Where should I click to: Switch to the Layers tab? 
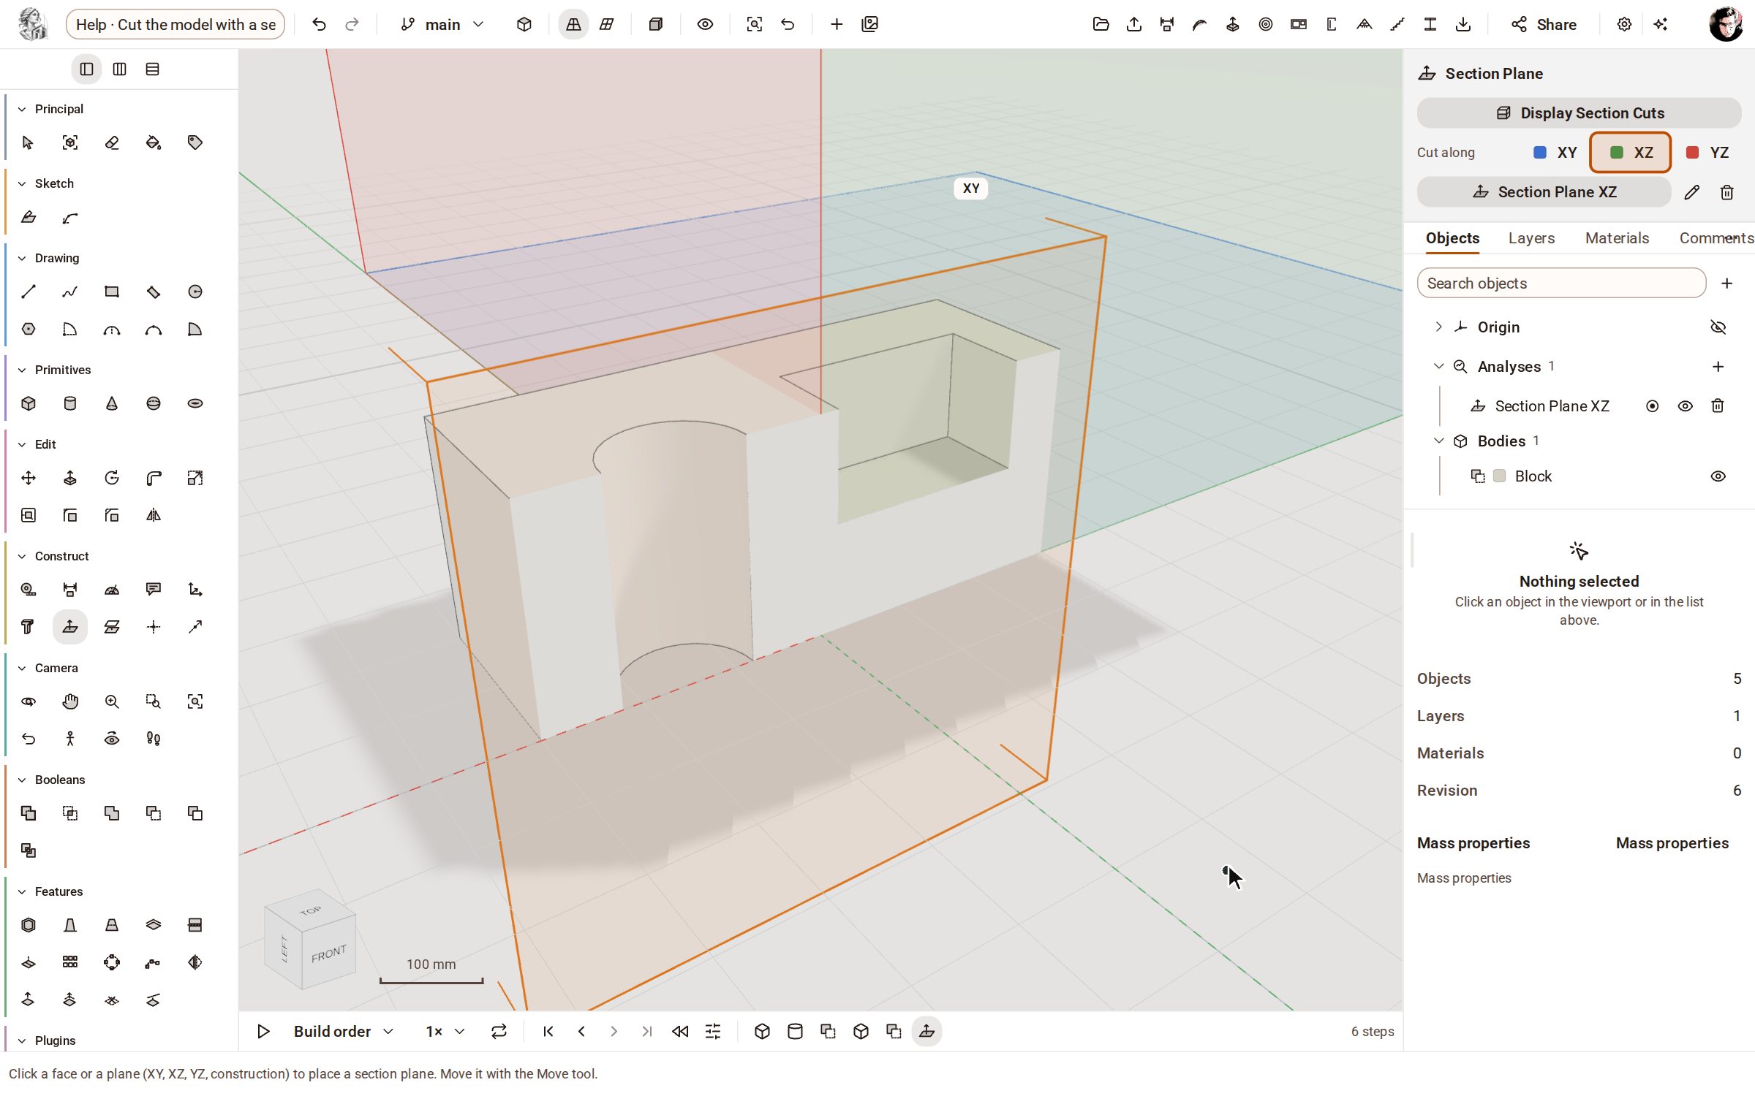click(x=1531, y=238)
